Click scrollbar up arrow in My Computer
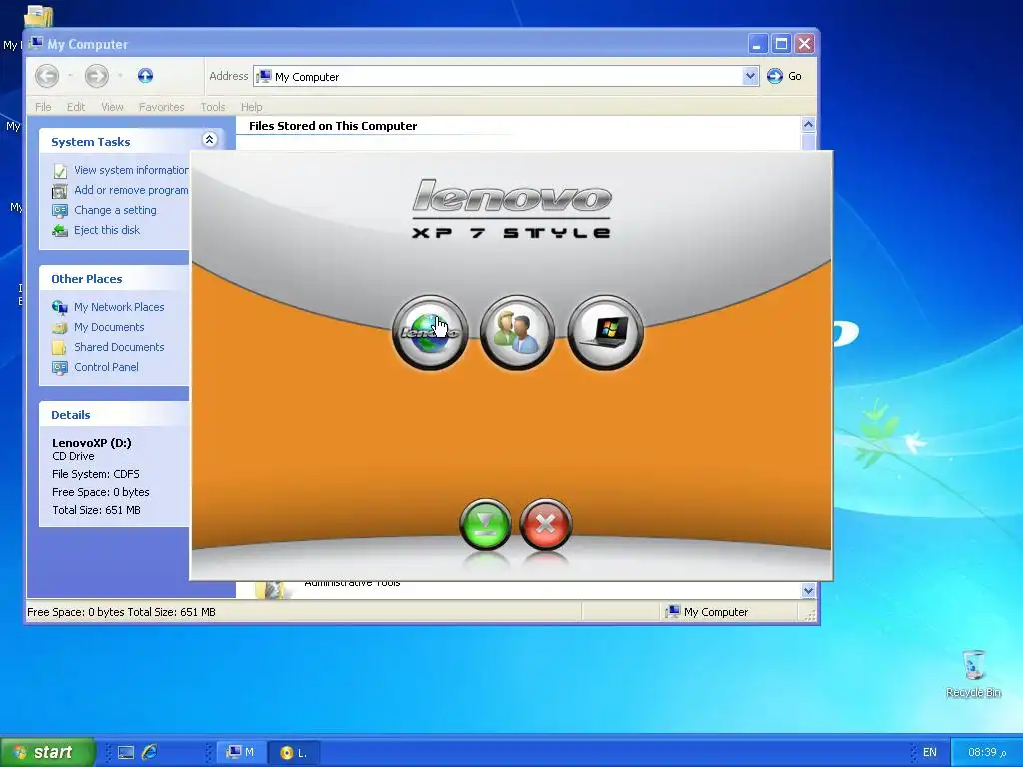 tap(808, 124)
